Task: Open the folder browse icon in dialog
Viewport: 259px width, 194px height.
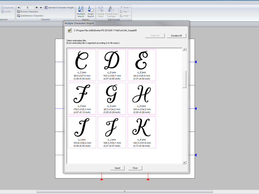Action: click(70, 30)
